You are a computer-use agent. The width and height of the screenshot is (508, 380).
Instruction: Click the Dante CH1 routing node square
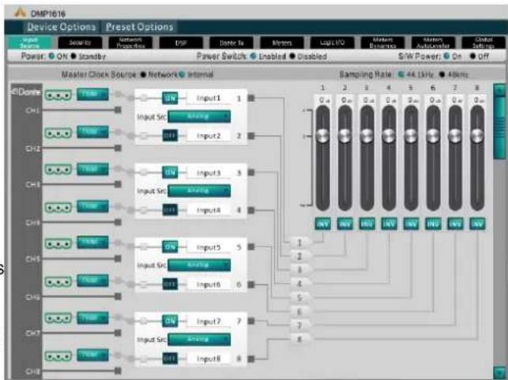click(118, 110)
